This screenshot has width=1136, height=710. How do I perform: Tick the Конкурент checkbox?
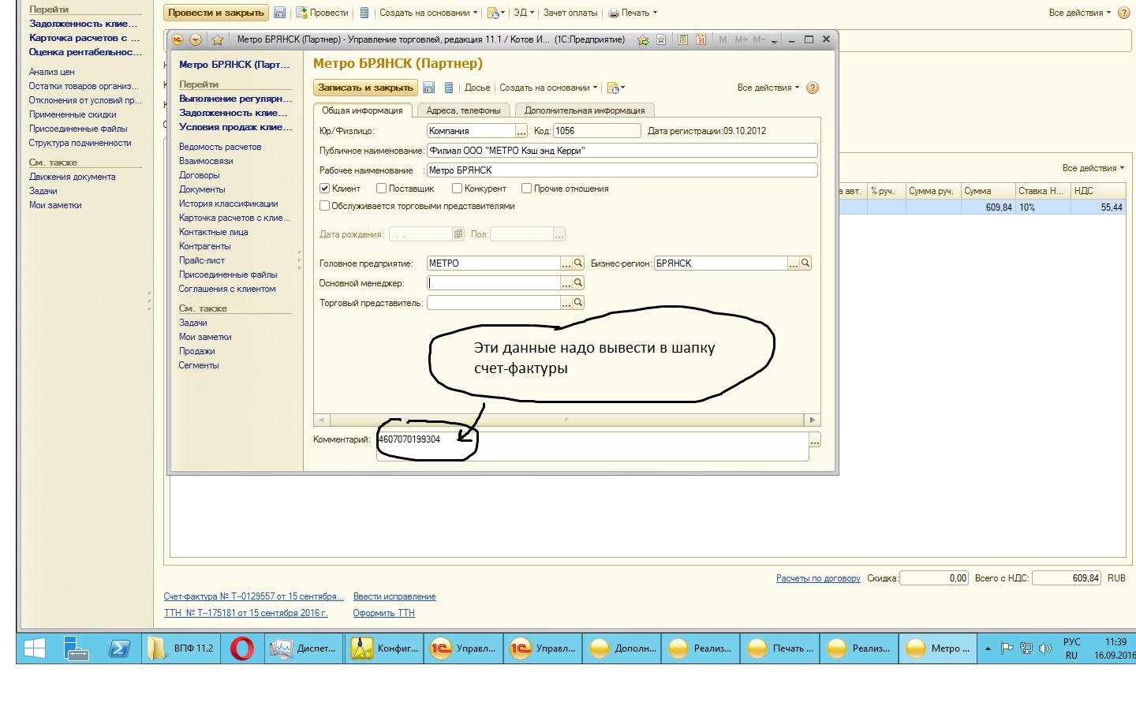coord(457,189)
